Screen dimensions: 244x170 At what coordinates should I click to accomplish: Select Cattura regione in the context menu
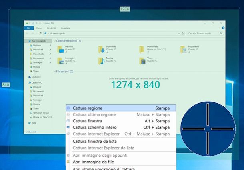(x=88, y=108)
